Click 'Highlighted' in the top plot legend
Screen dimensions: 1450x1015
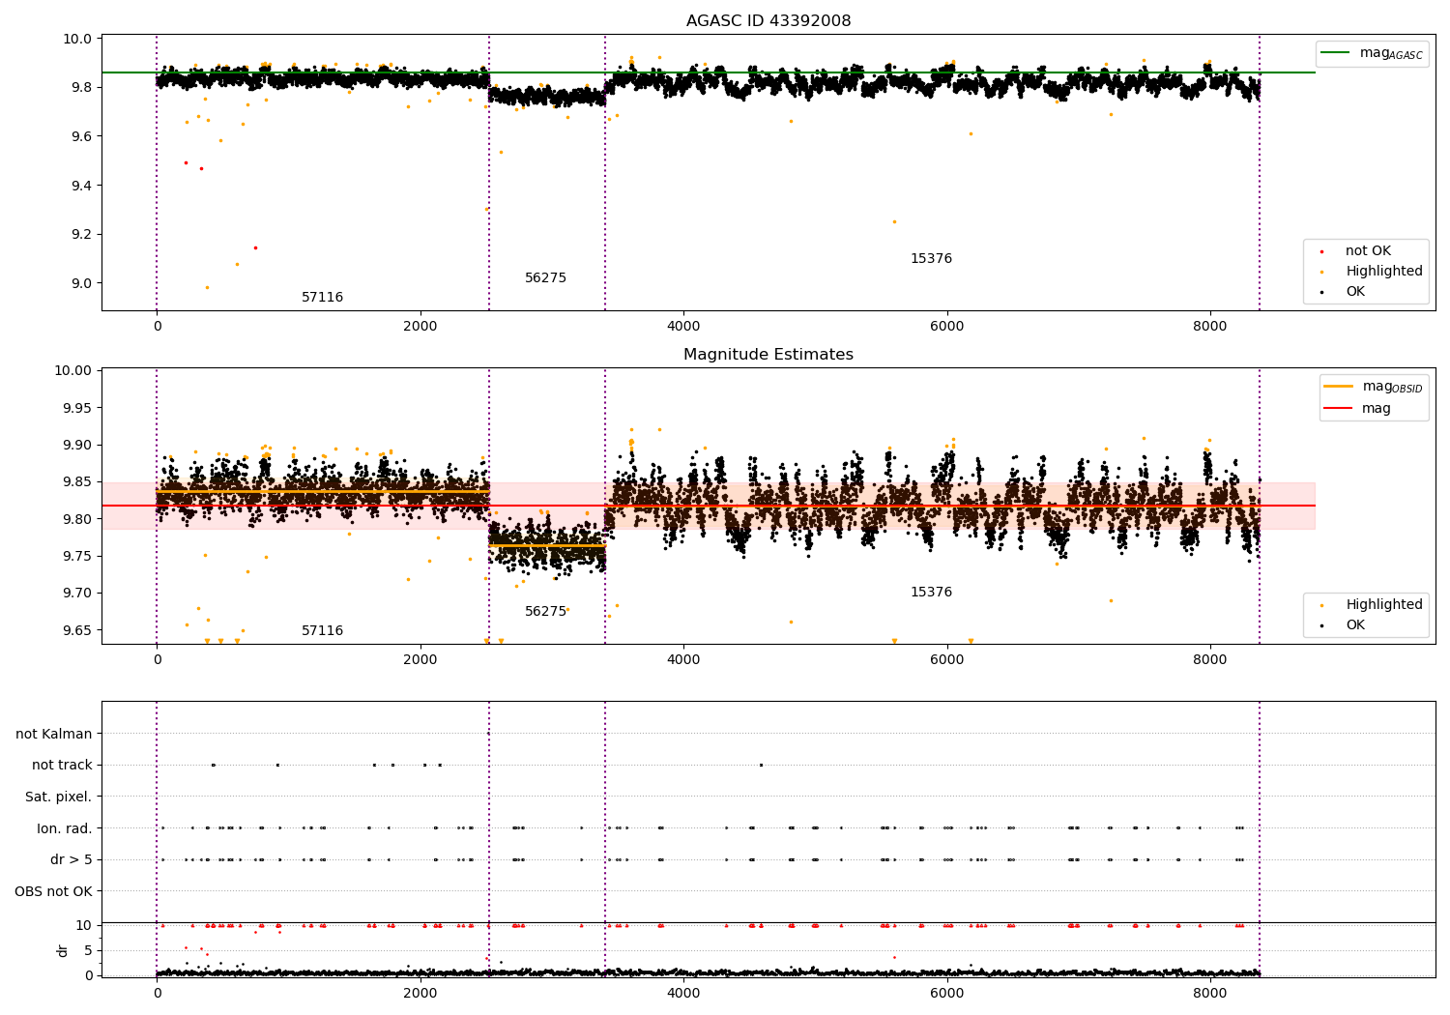[x=1371, y=272]
